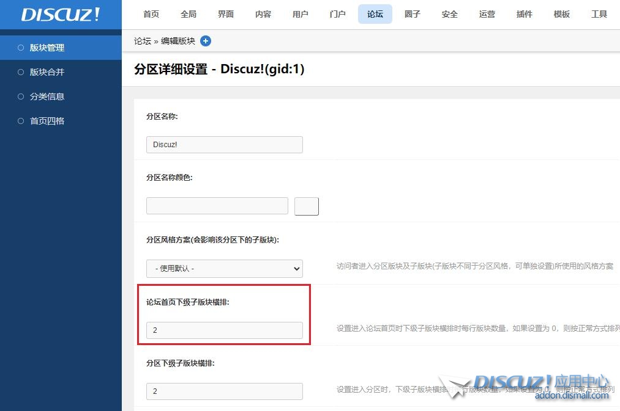Click the DISCUZ! logo in header
620x411 pixels.
[60, 15]
